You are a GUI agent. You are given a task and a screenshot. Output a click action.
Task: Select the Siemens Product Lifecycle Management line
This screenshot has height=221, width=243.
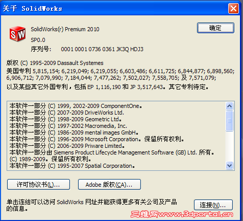(112, 152)
